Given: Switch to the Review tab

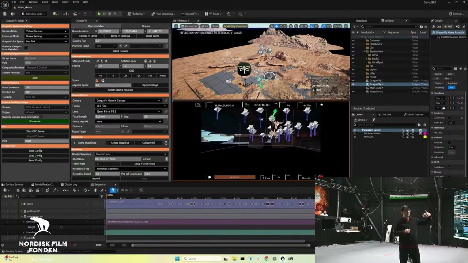Looking at the screenshot, I should click(x=146, y=26).
